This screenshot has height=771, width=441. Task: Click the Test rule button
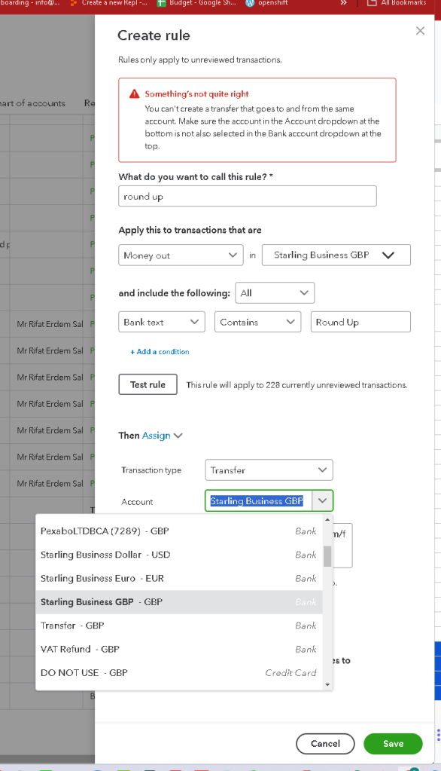point(148,384)
